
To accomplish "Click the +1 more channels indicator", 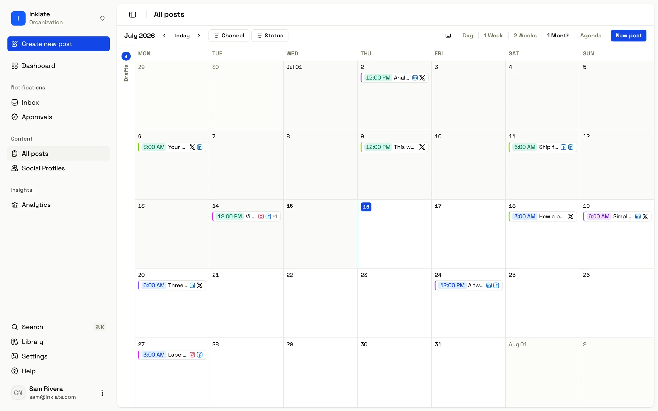I will [275, 216].
